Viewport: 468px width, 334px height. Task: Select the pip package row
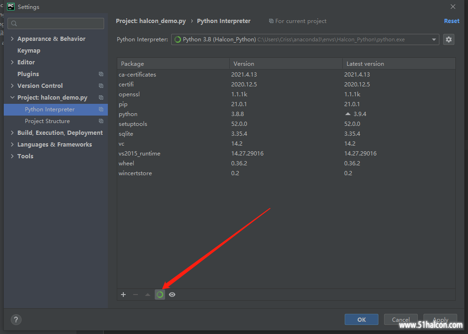(286, 104)
